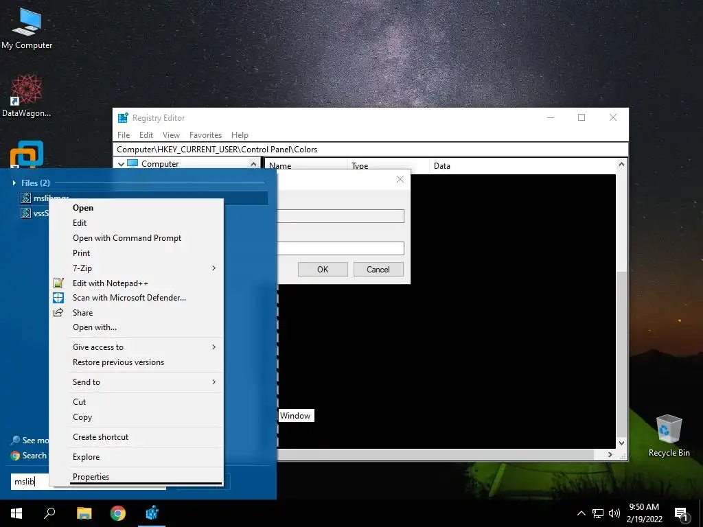This screenshot has width=703, height=527.
Task: Expand the Send to submenu
Action: tap(137, 382)
